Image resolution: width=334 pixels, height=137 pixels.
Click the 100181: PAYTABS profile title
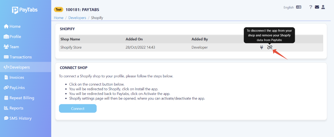coord(83,10)
